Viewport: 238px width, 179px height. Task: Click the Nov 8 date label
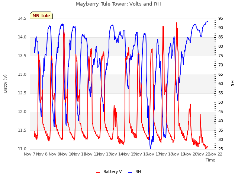[x=42, y=154]
